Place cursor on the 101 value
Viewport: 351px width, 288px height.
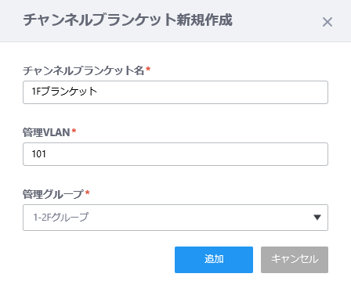pyautogui.click(x=38, y=154)
